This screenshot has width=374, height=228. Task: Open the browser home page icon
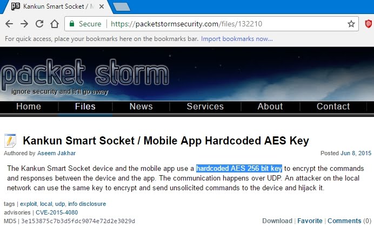(x=55, y=24)
